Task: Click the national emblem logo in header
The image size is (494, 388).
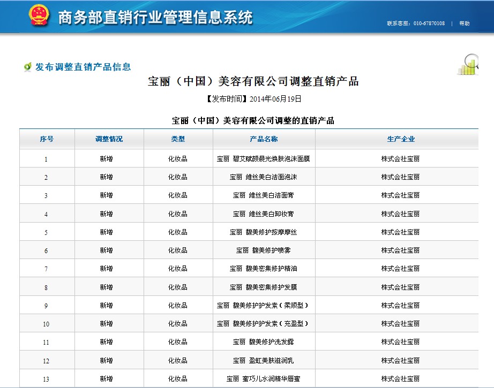Action: [x=39, y=17]
